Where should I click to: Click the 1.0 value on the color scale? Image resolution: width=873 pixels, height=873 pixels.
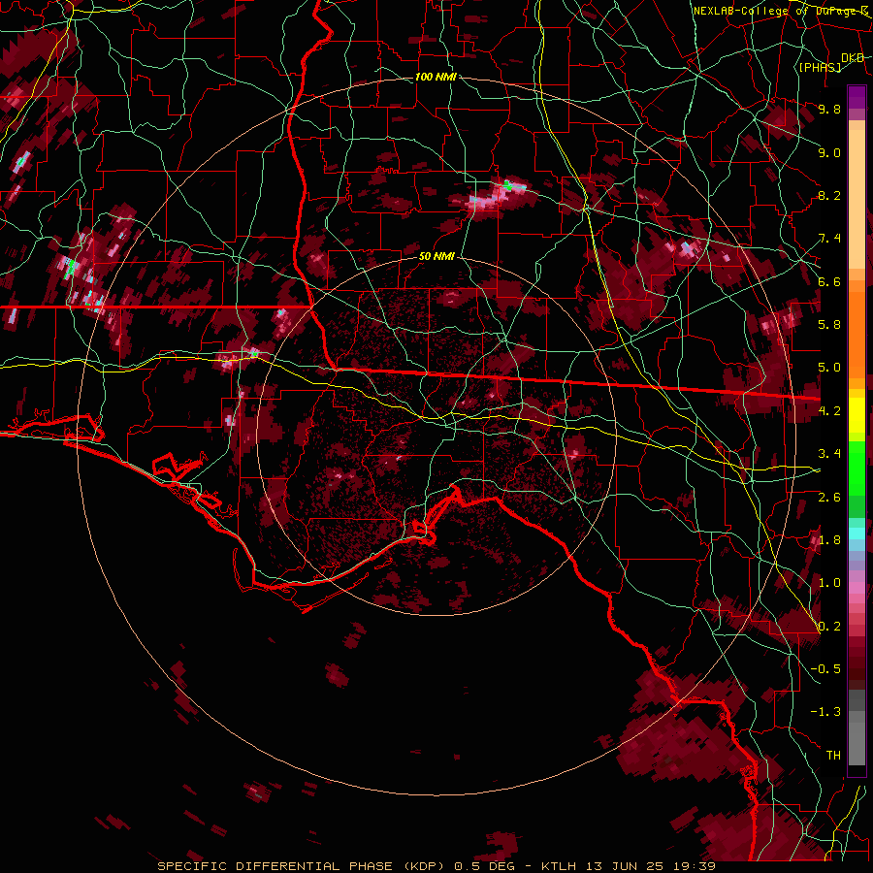pos(829,583)
